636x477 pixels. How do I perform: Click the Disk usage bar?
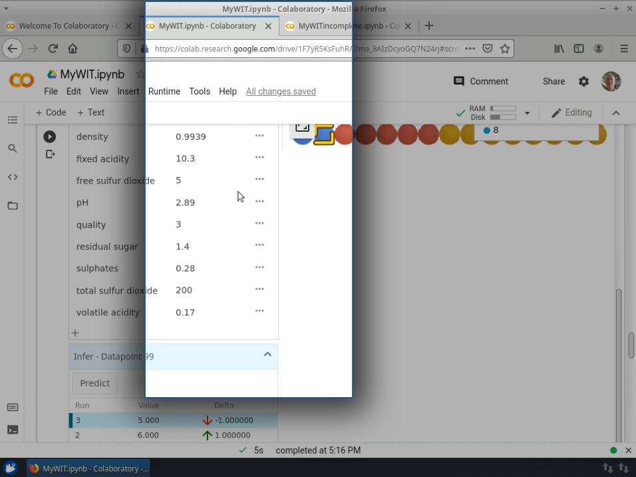tap(503, 117)
